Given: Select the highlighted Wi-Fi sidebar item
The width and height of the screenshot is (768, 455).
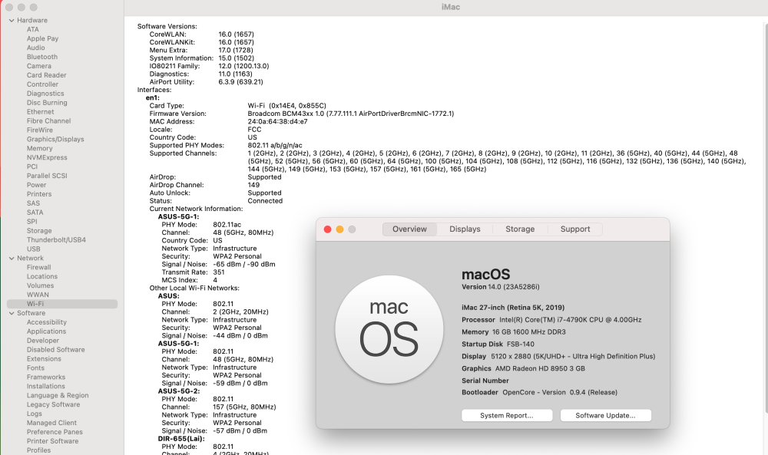Looking at the screenshot, I should click(x=62, y=304).
